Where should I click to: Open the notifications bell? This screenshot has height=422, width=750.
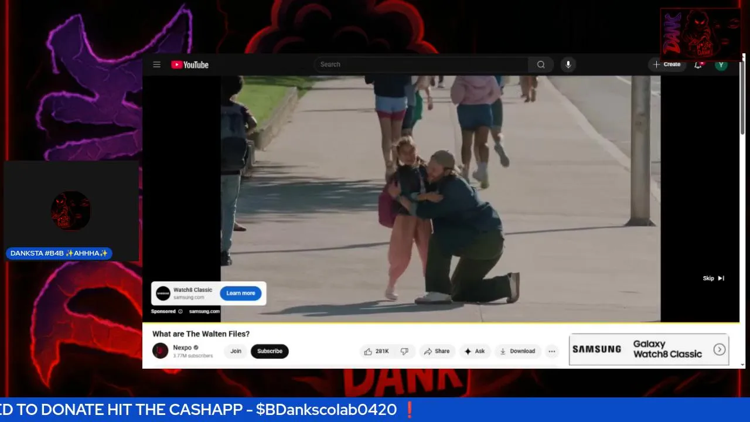coord(698,64)
